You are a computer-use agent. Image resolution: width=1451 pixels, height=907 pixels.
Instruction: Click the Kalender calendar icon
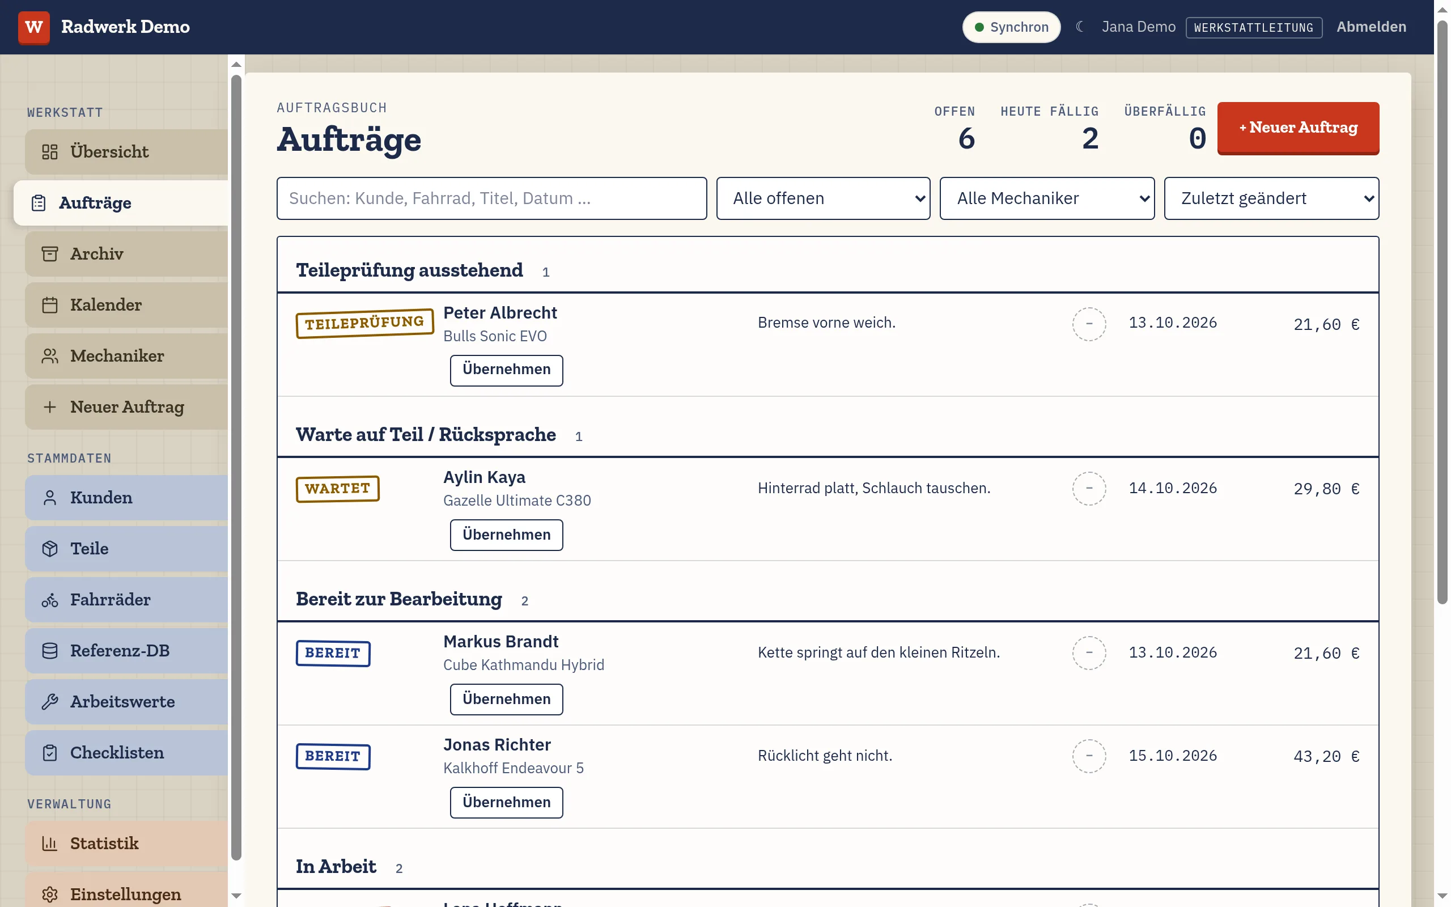point(50,305)
